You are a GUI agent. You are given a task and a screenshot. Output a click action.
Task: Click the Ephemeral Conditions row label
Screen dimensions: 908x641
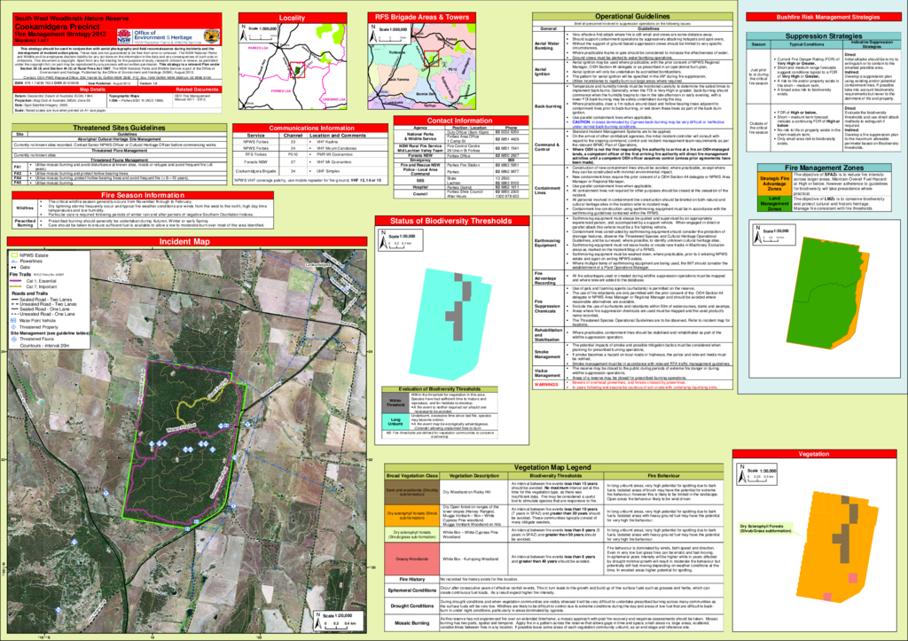tap(411, 590)
